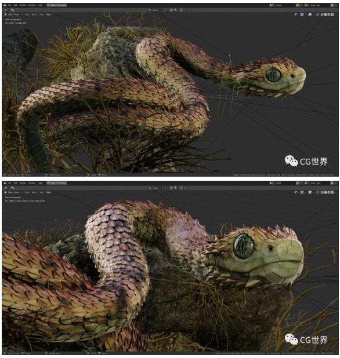Select solid shading icon in upper viewport
Screen dimensions: 340x358
pos(325,14)
